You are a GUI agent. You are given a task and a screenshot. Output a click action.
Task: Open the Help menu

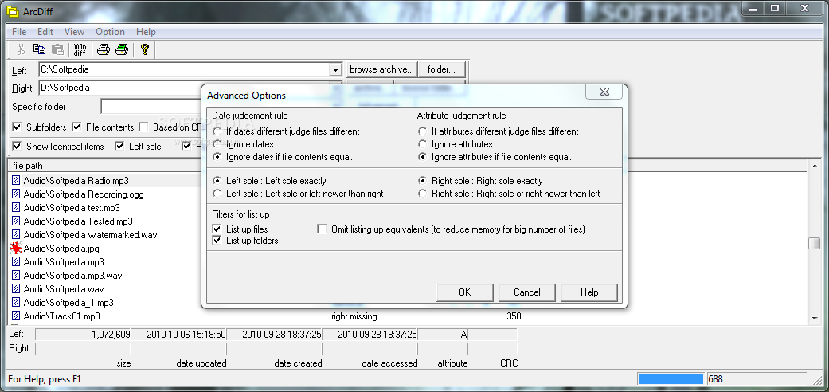tap(146, 32)
